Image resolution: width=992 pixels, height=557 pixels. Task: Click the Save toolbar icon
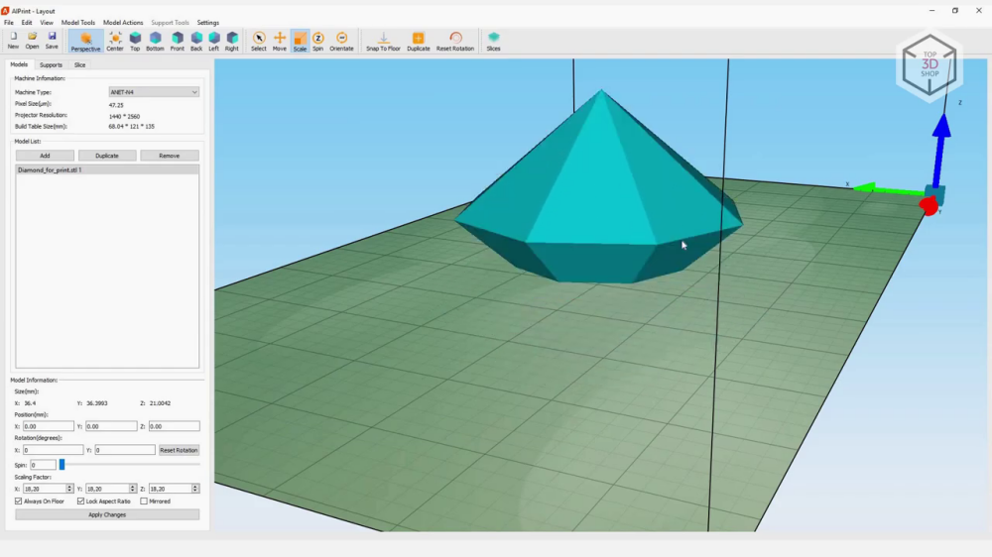(x=52, y=41)
